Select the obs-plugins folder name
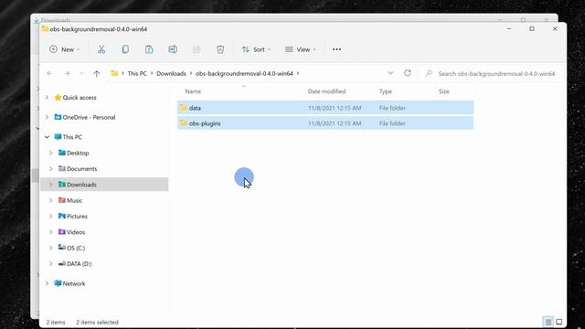Viewport: 585px width, 329px height. pyautogui.click(x=205, y=123)
